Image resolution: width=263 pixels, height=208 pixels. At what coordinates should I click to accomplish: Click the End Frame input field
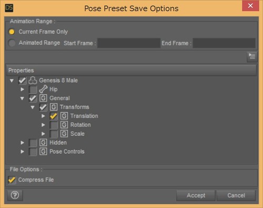224,43
